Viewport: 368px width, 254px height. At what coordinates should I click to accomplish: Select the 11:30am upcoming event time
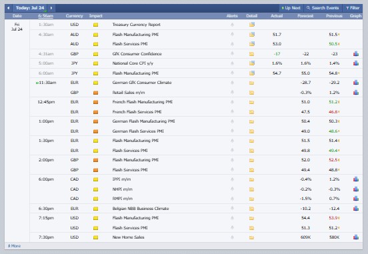pyautogui.click(x=47, y=83)
